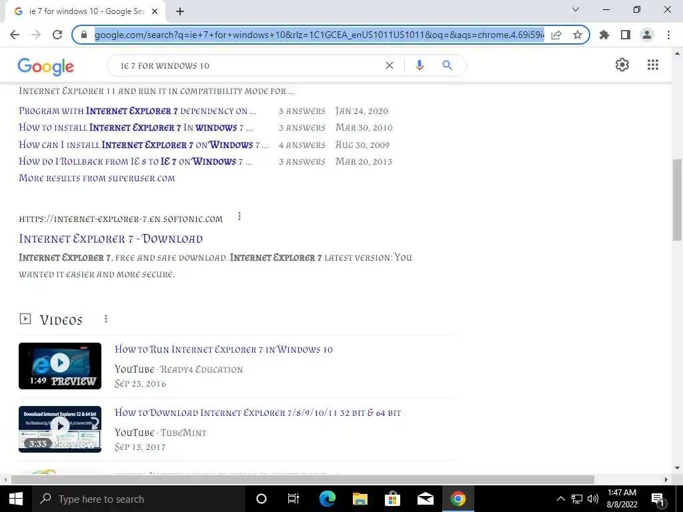Reload the current page
The image size is (683, 512).
click(x=57, y=35)
